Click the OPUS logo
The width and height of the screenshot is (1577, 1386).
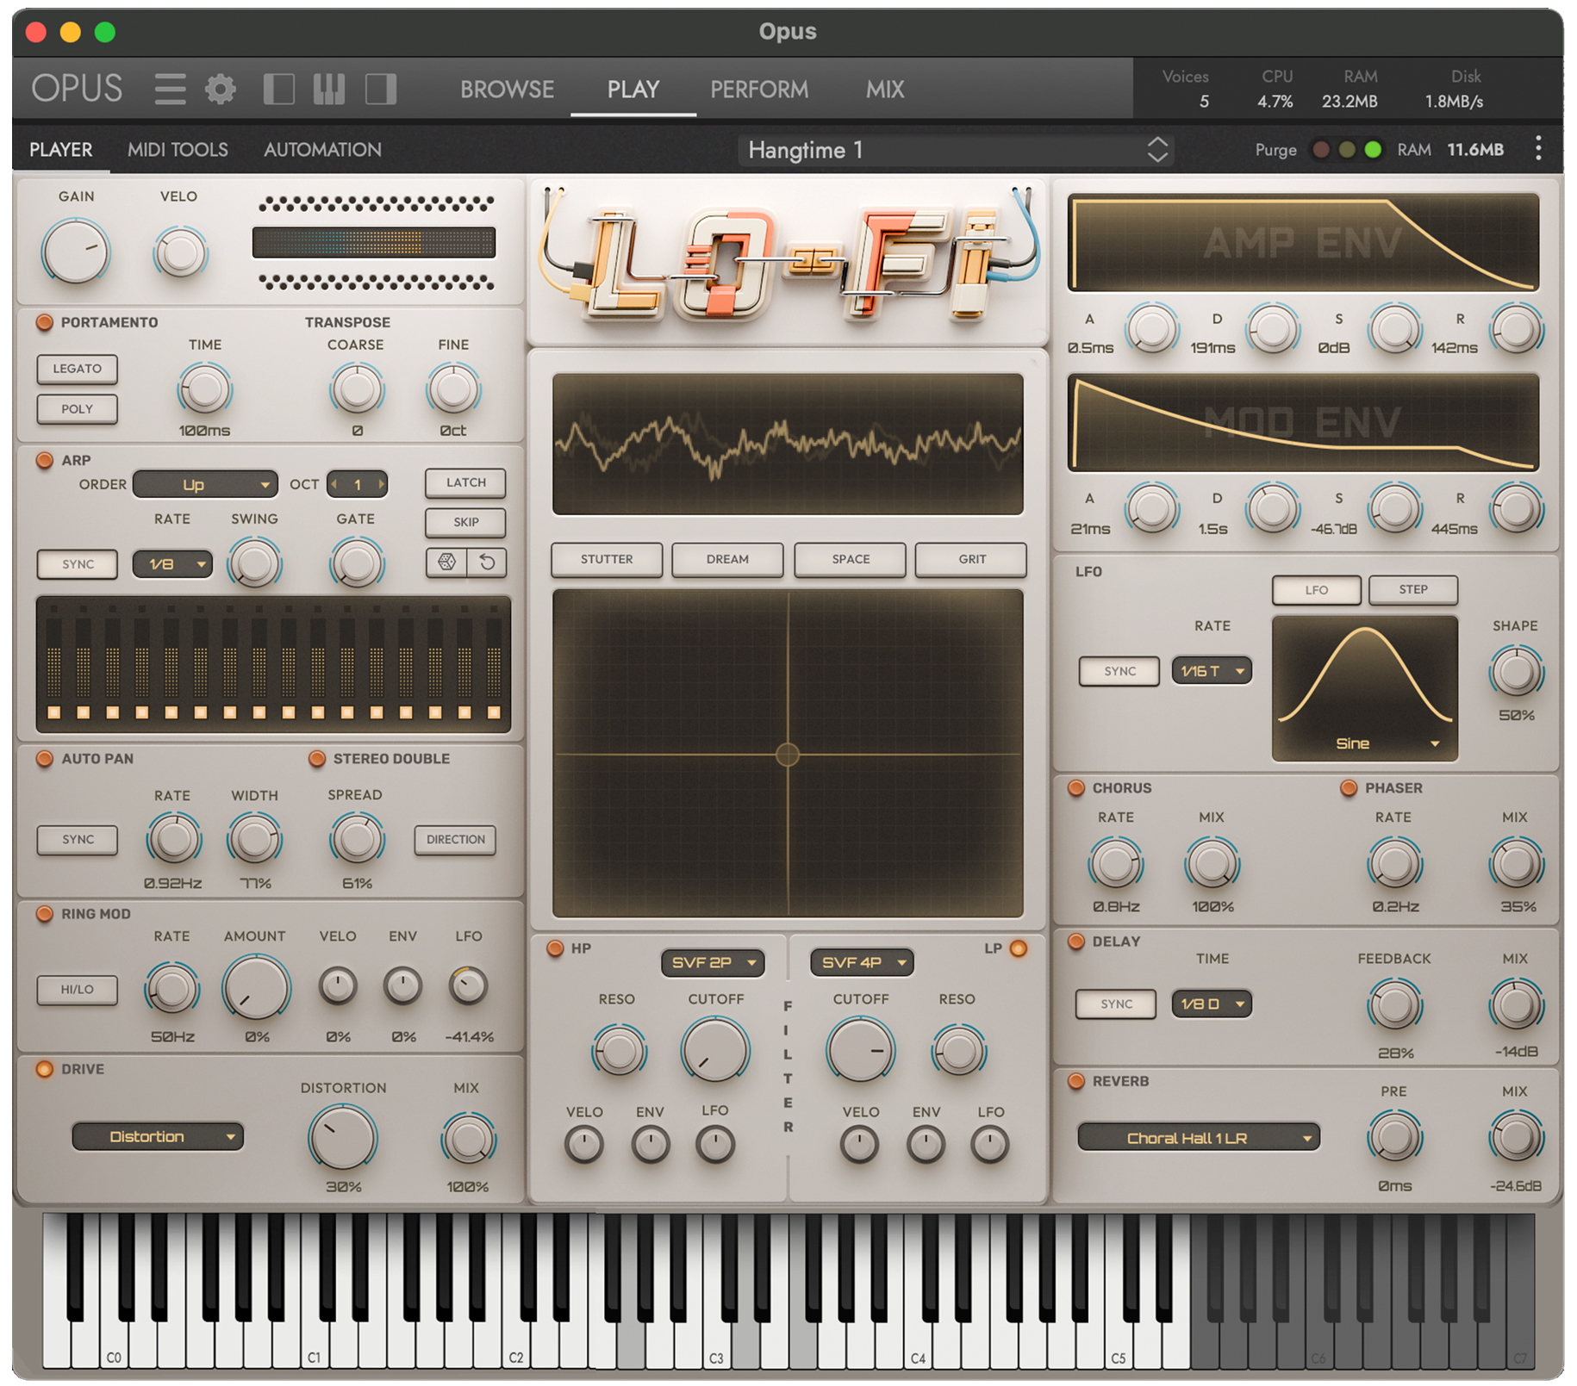click(77, 89)
